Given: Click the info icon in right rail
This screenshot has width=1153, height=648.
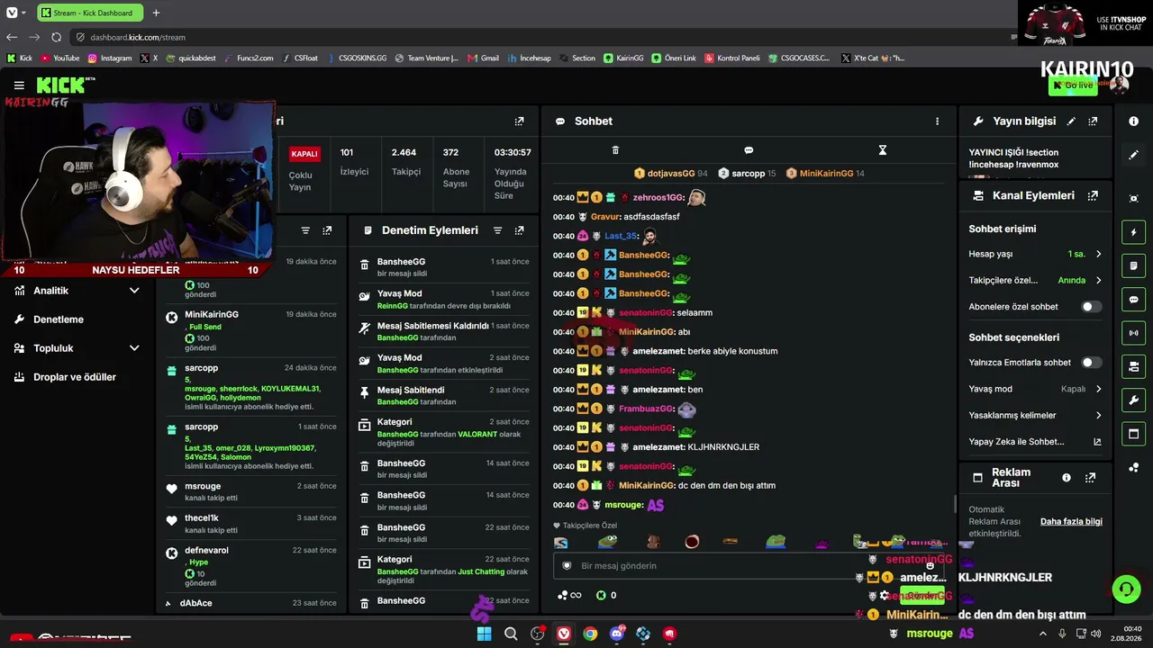Looking at the screenshot, I should (x=1133, y=121).
